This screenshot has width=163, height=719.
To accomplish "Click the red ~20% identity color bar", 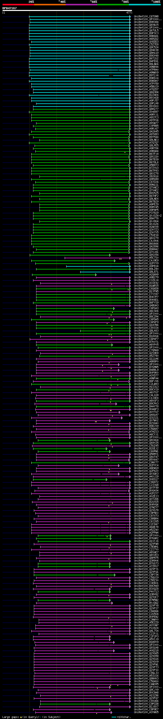I will tap(18, 5).
